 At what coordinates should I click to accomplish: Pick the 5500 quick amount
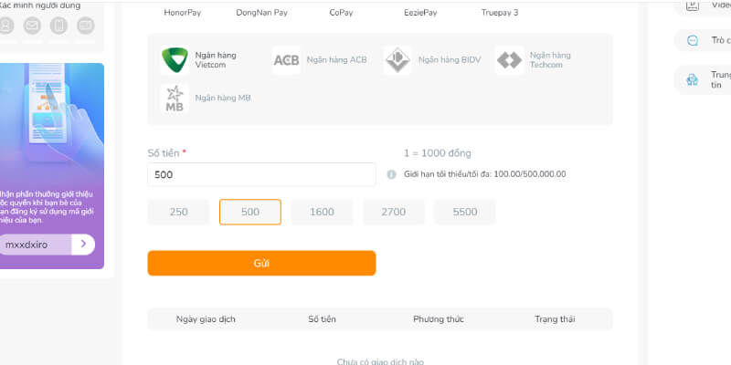465,212
